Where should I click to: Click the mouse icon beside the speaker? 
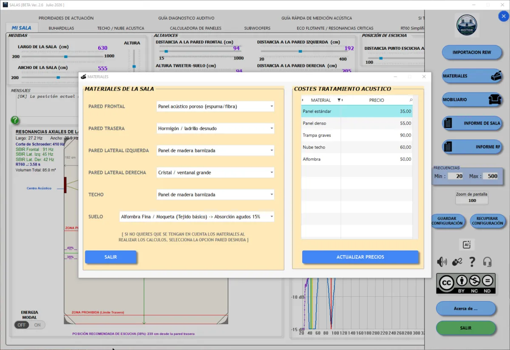tap(457, 262)
